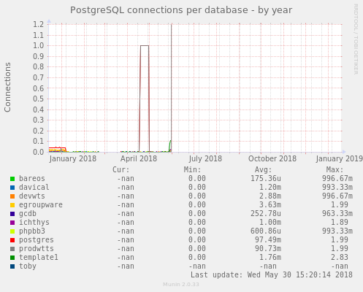Image resolution: width=363 pixels, height=292 pixels.
Task: Click the 'egroupware' legend label
Action: [x=41, y=205]
